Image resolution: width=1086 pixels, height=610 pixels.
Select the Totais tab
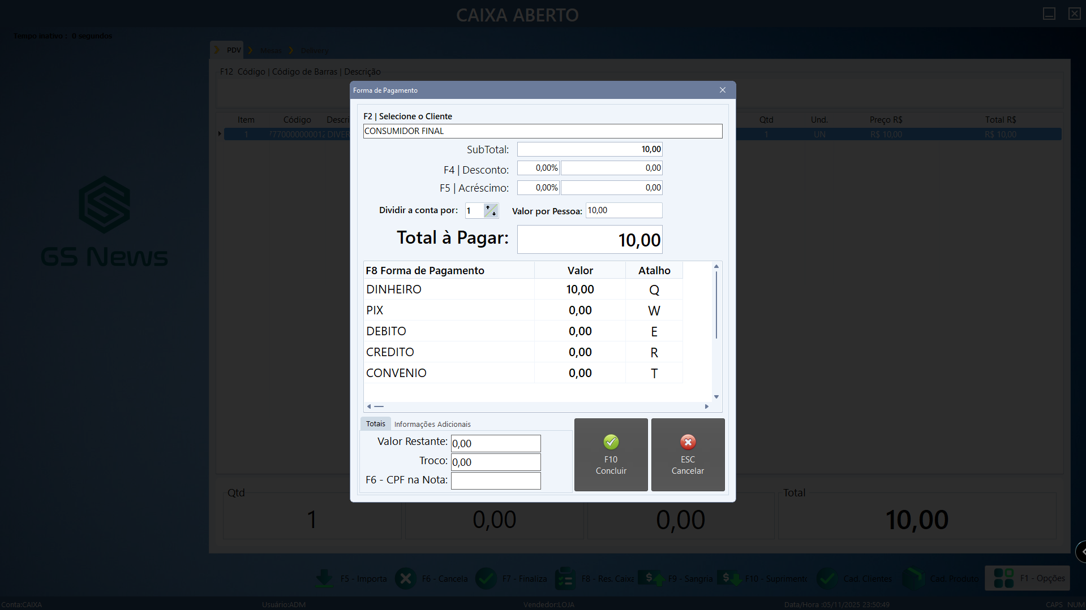375,424
